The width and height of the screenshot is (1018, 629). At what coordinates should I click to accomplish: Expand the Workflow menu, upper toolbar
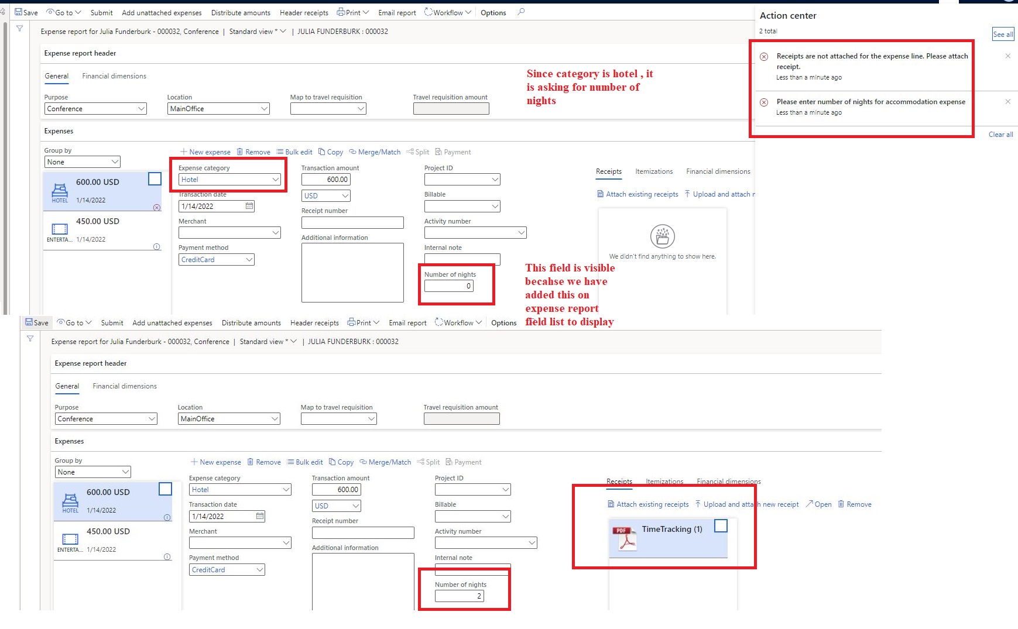448,12
